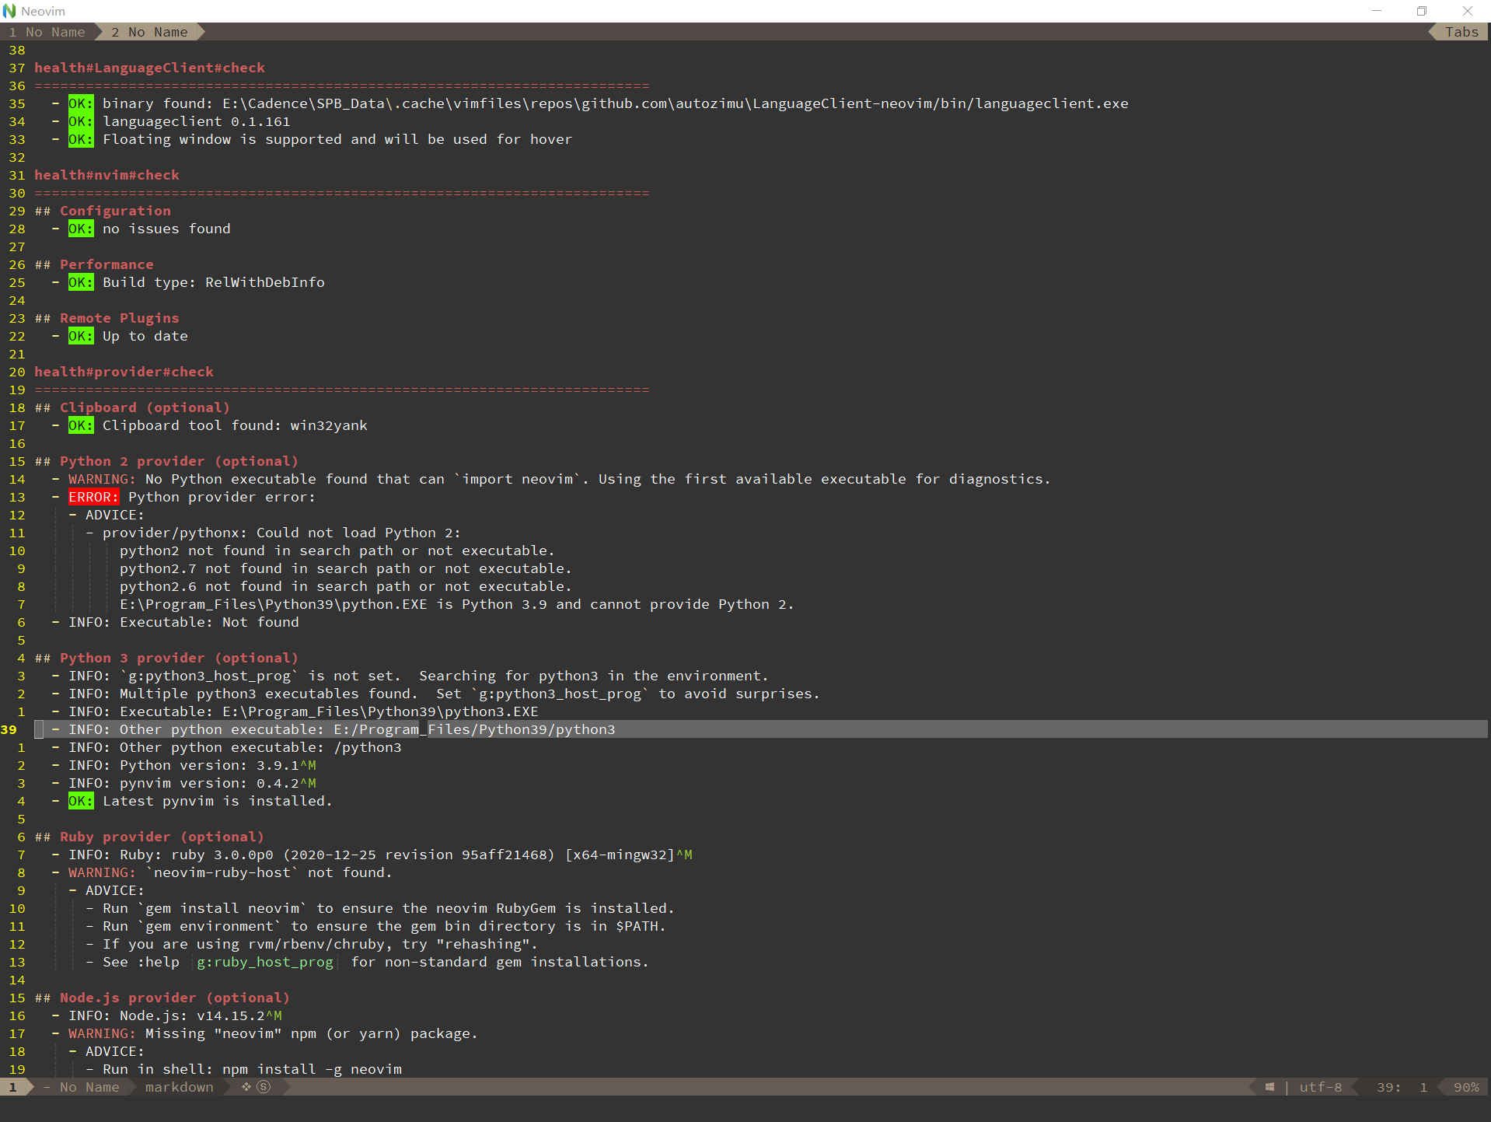Click Latest pynvim is installed line
The height and width of the screenshot is (1122, 1491).
(x=192, y=801)
